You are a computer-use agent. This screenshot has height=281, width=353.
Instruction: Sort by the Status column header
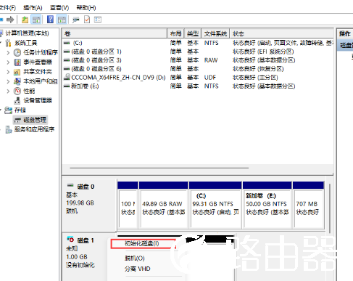(x=282, y=33)
